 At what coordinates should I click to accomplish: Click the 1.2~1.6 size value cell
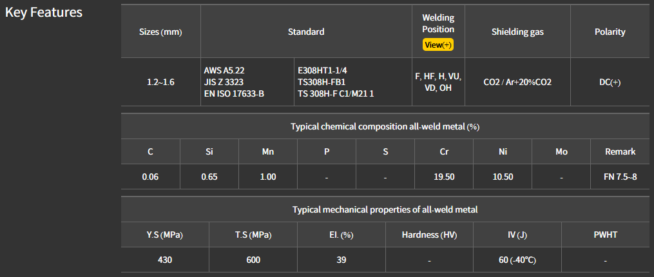(x=160, y=82)
